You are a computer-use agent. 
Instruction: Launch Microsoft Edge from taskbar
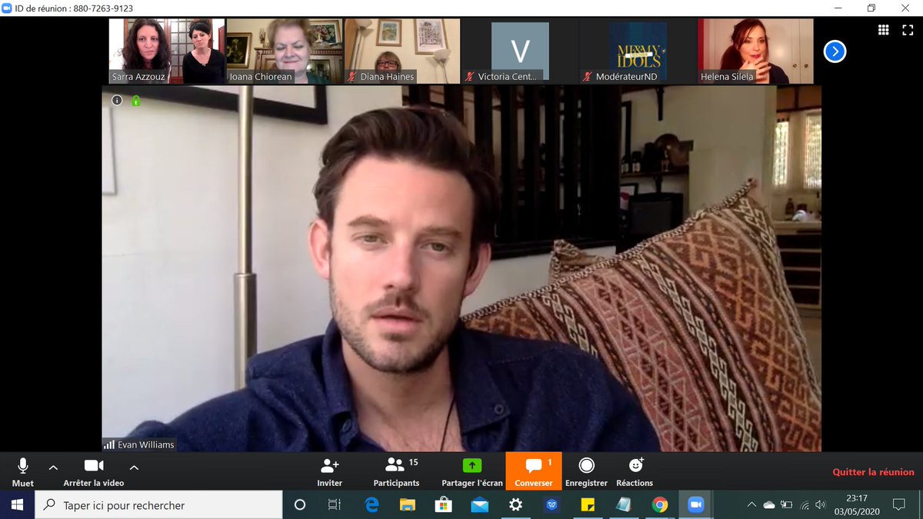pos(372,505)
